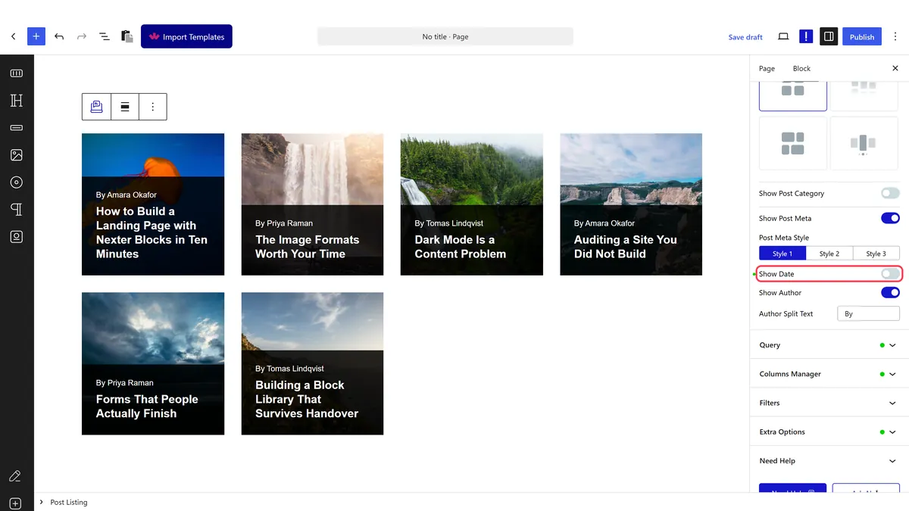The width and height of the screenshot is (909, 511).
Task: Click By Tomas Lindqvist on Dark Mode card
Action: [449, 223]
